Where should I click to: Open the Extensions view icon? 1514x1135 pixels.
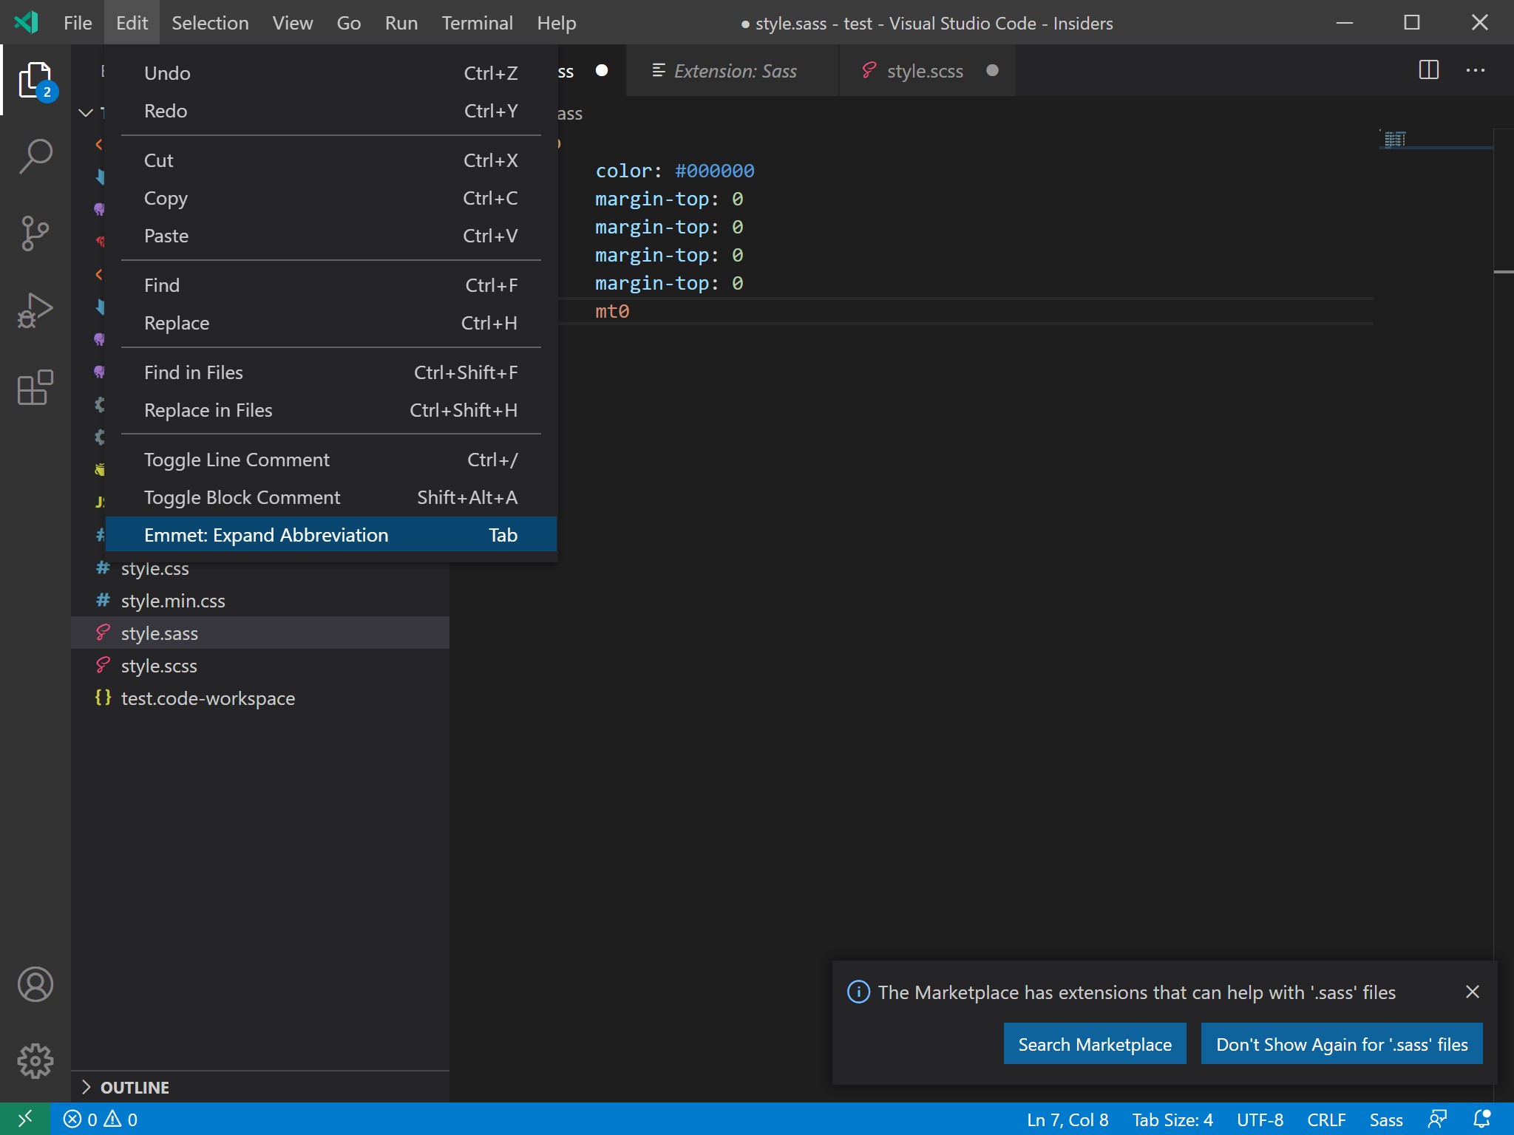click(x=35, y=388)
